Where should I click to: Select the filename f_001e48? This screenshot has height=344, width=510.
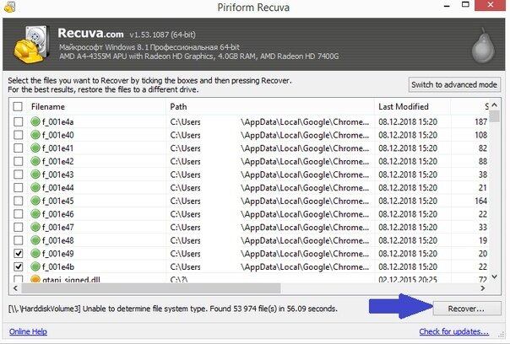pos(58,240)
